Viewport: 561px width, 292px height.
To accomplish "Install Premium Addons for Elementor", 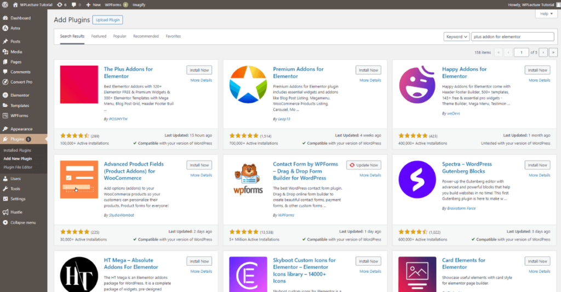I will [x=369, y=71].
